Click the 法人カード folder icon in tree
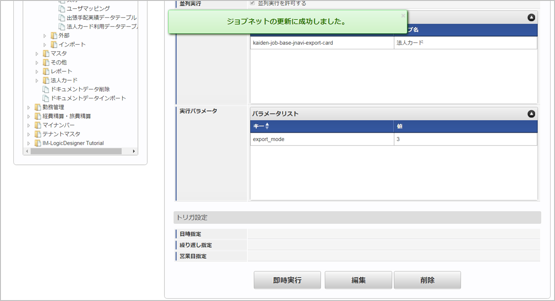The image size is (555, 301). (x=46, y=80)
